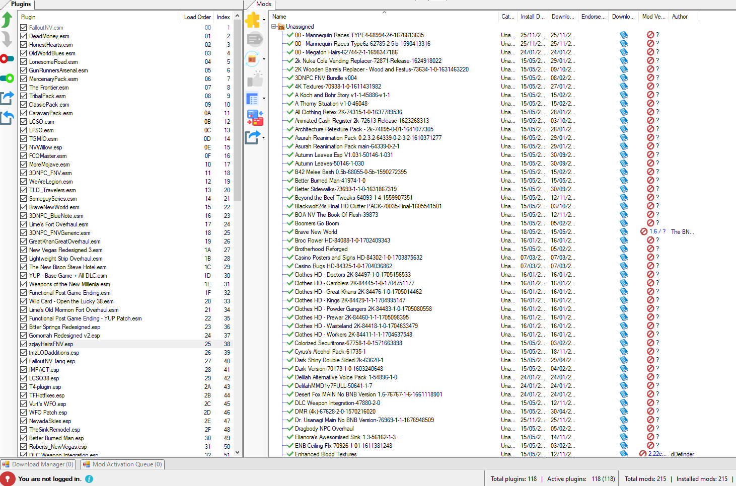Switch to the Download Manager tab

pyautogui.click(x=38, y=464)
